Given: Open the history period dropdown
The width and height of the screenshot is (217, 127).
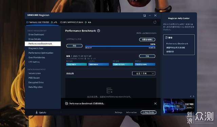Looking at the screenshot, I should (x=143, y=73).
